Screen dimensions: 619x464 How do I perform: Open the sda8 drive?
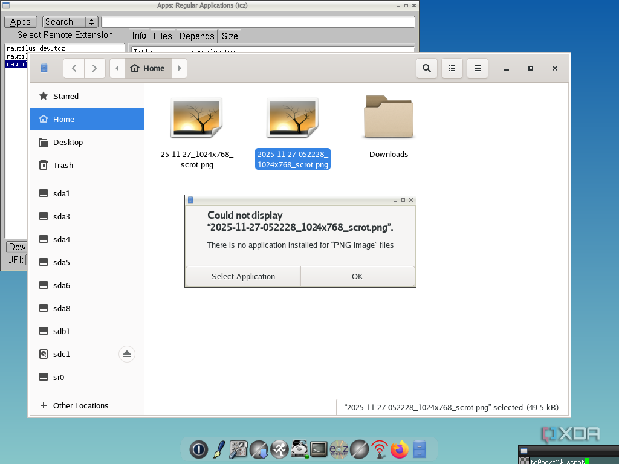[x=87, y=308]
